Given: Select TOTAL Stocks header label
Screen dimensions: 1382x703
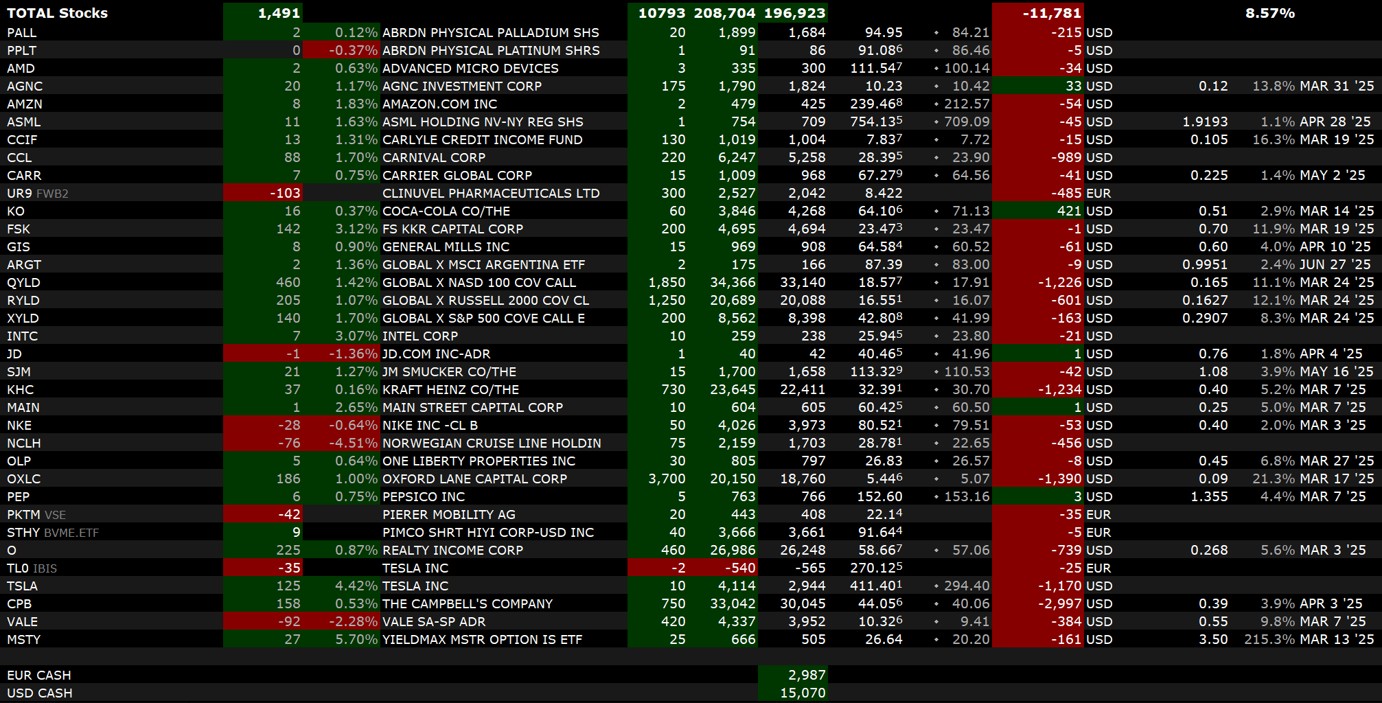Looking at the screenshot, I should [57, 13].
